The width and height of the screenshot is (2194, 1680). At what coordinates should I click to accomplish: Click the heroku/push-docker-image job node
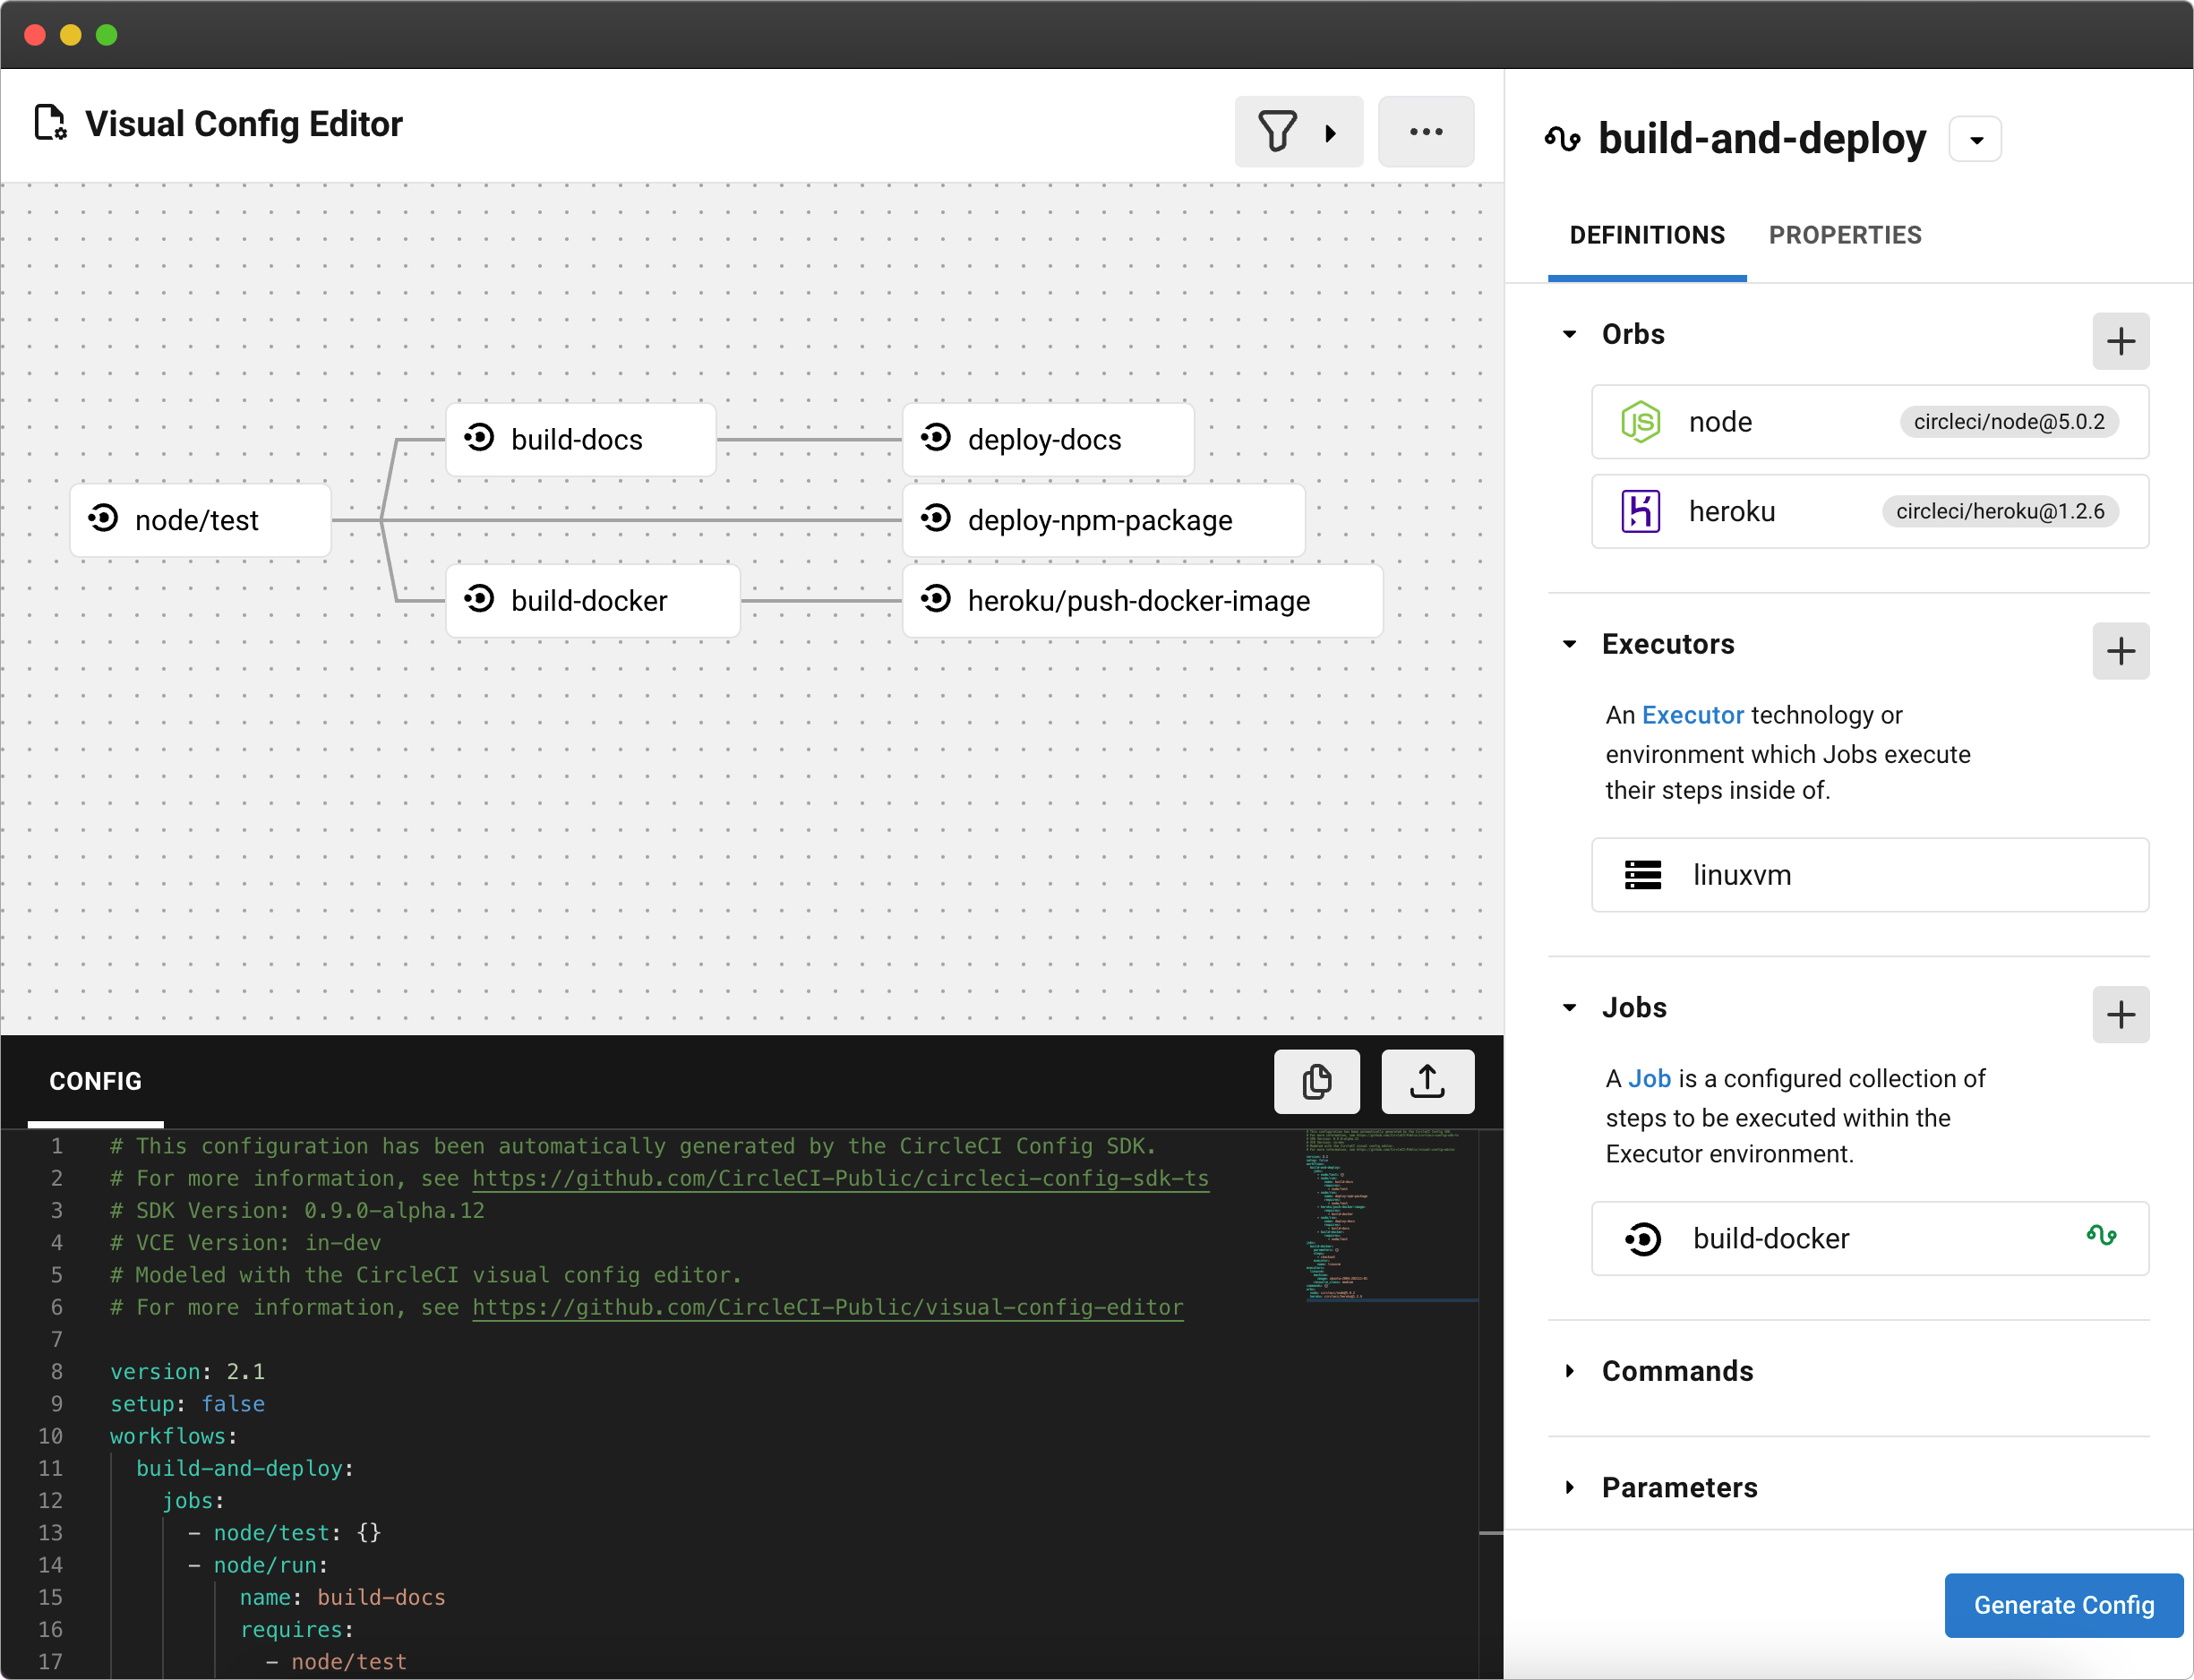[1142, 601]
